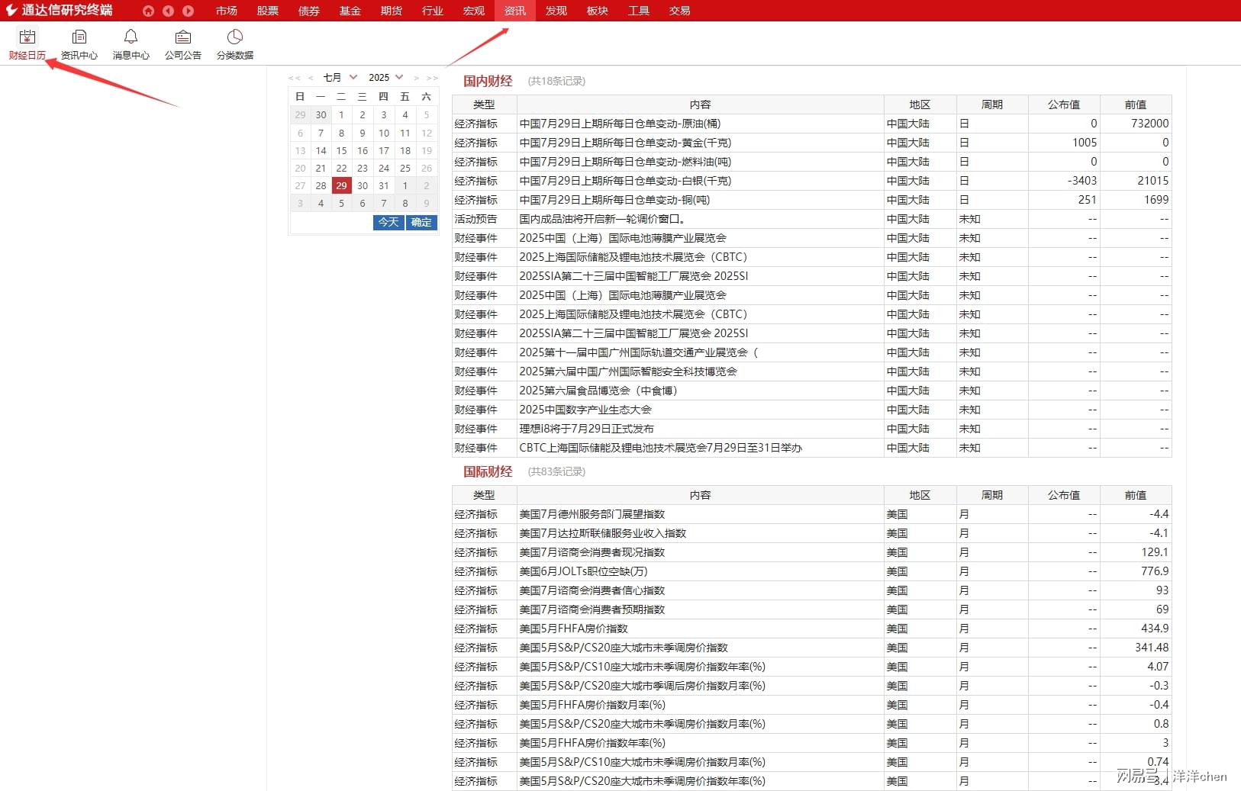The width and height of the screenshot is (1241, 791).
Task: Open 分类数据 view
Action: click(234, 43)
